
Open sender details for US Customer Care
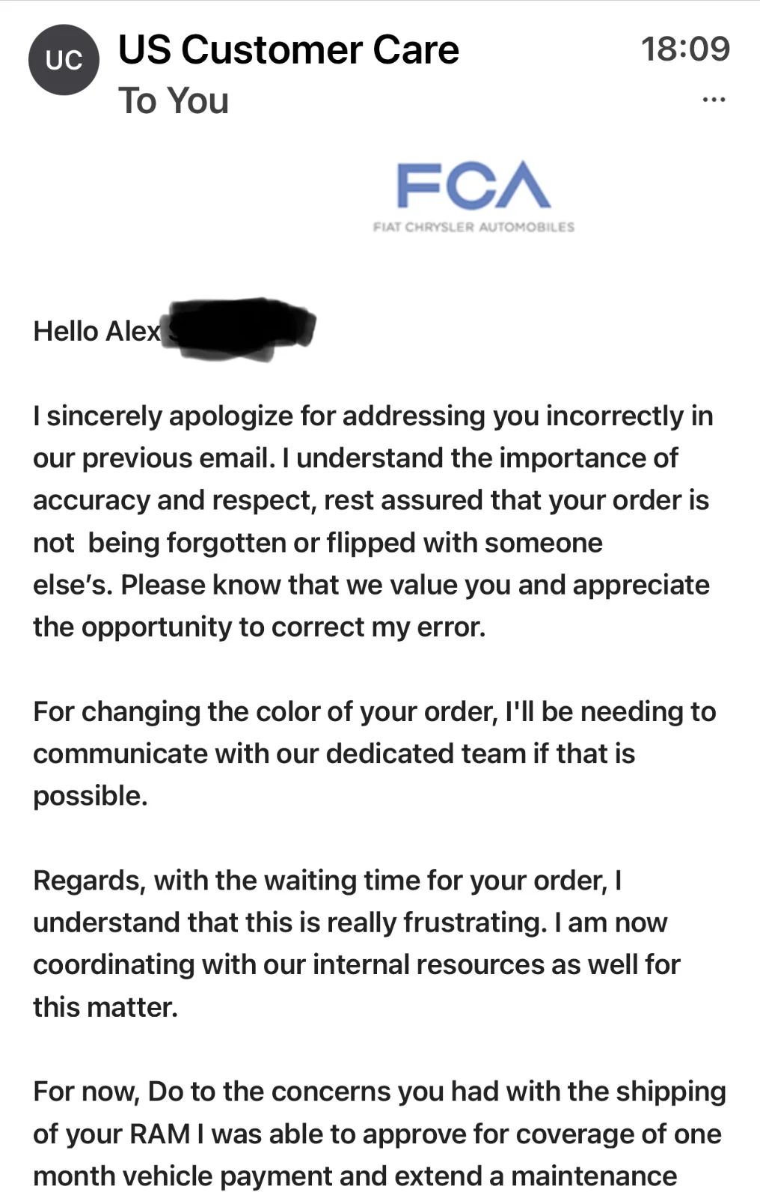tap(289, 50)
